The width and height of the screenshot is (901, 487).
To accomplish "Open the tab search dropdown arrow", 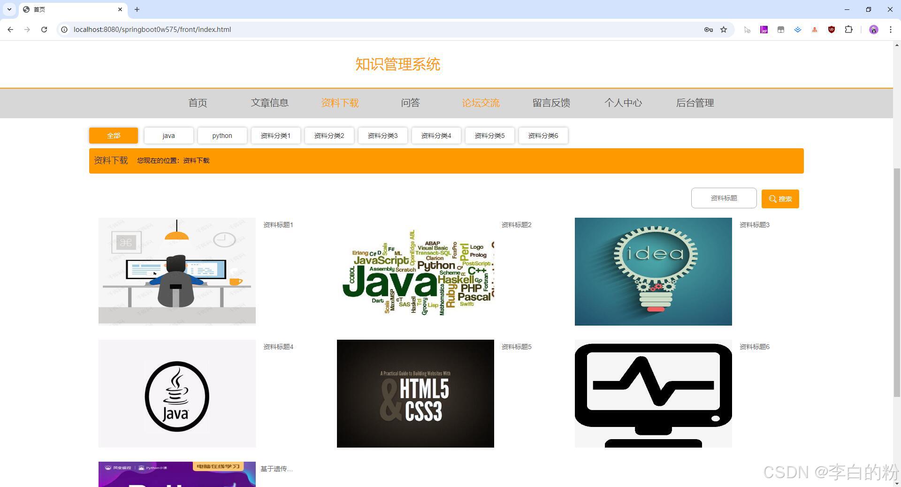I will tap(9, 9).
